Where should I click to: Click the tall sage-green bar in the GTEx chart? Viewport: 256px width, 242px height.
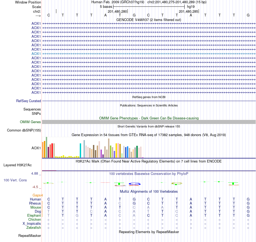(x=47, y=147)
